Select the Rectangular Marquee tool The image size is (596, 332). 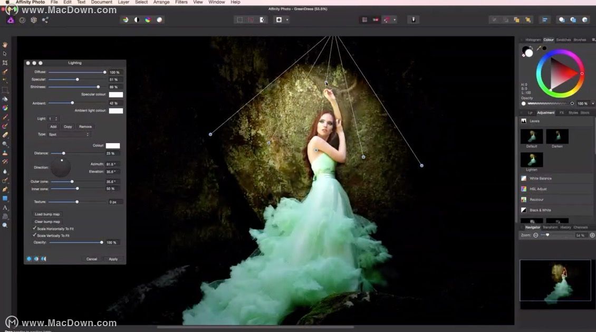tap(5, 90)
